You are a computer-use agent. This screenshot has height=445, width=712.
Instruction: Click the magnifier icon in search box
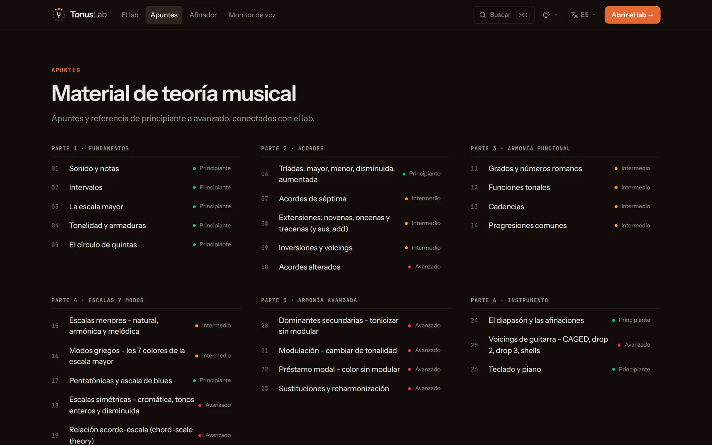(x=482, y=15)
